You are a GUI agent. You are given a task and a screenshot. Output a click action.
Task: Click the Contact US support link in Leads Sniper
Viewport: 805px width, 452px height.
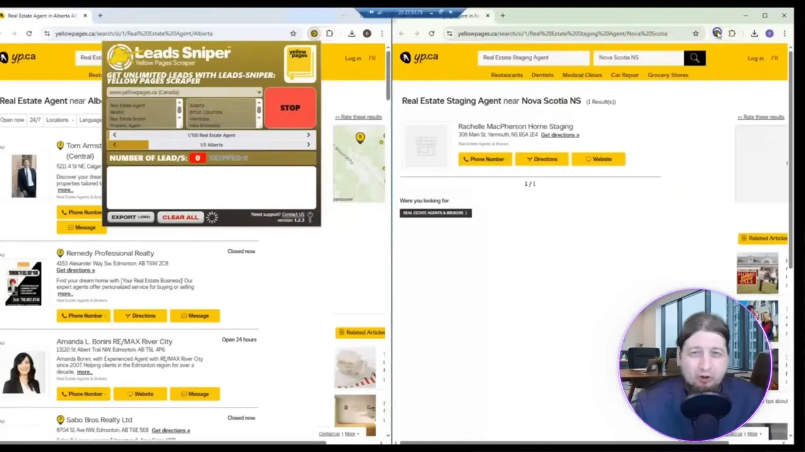tap(293, 215)
